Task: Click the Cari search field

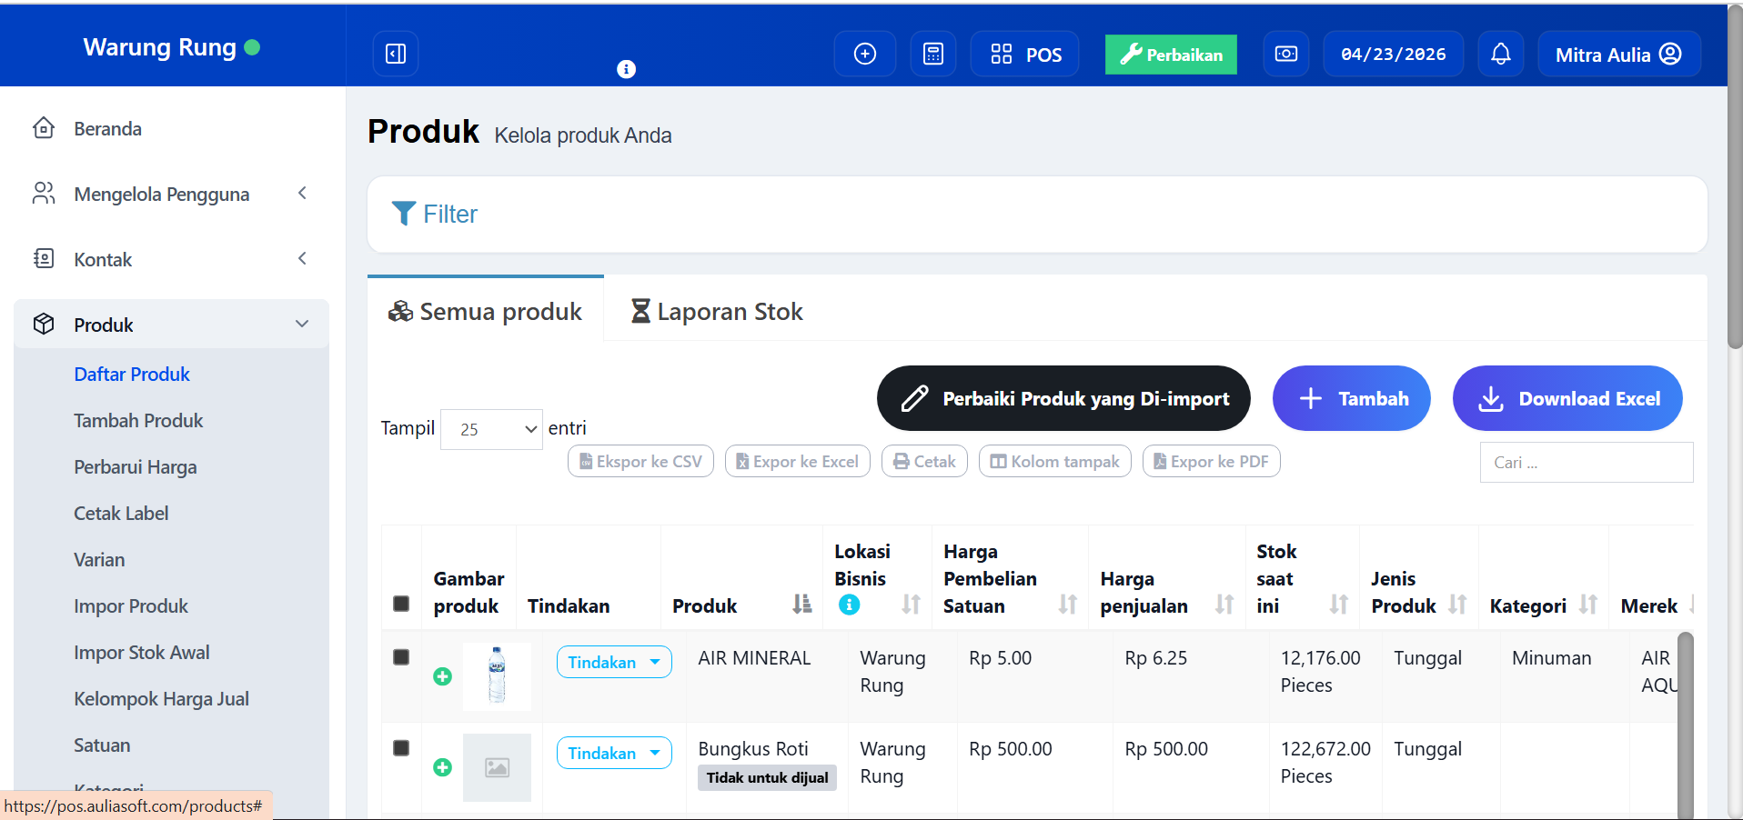Action: coord(1586,463)
